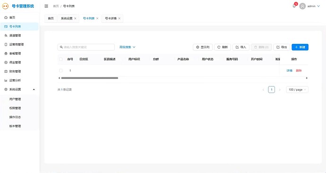Click the 用户标识 column header
Viewport: 326px width, 173px height.
(x=134, y=59)
